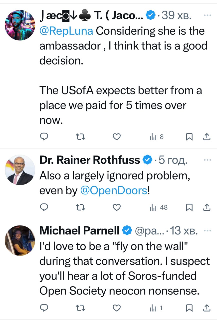Open more options on the top tweet
This screenshot has width=217, height=320.
click(208, 15)
